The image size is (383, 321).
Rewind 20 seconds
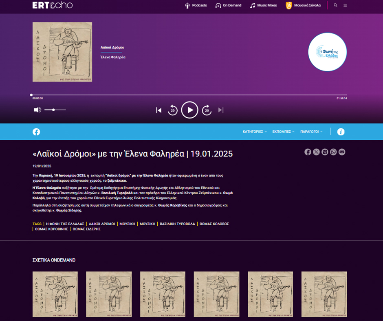pos(172,110)
